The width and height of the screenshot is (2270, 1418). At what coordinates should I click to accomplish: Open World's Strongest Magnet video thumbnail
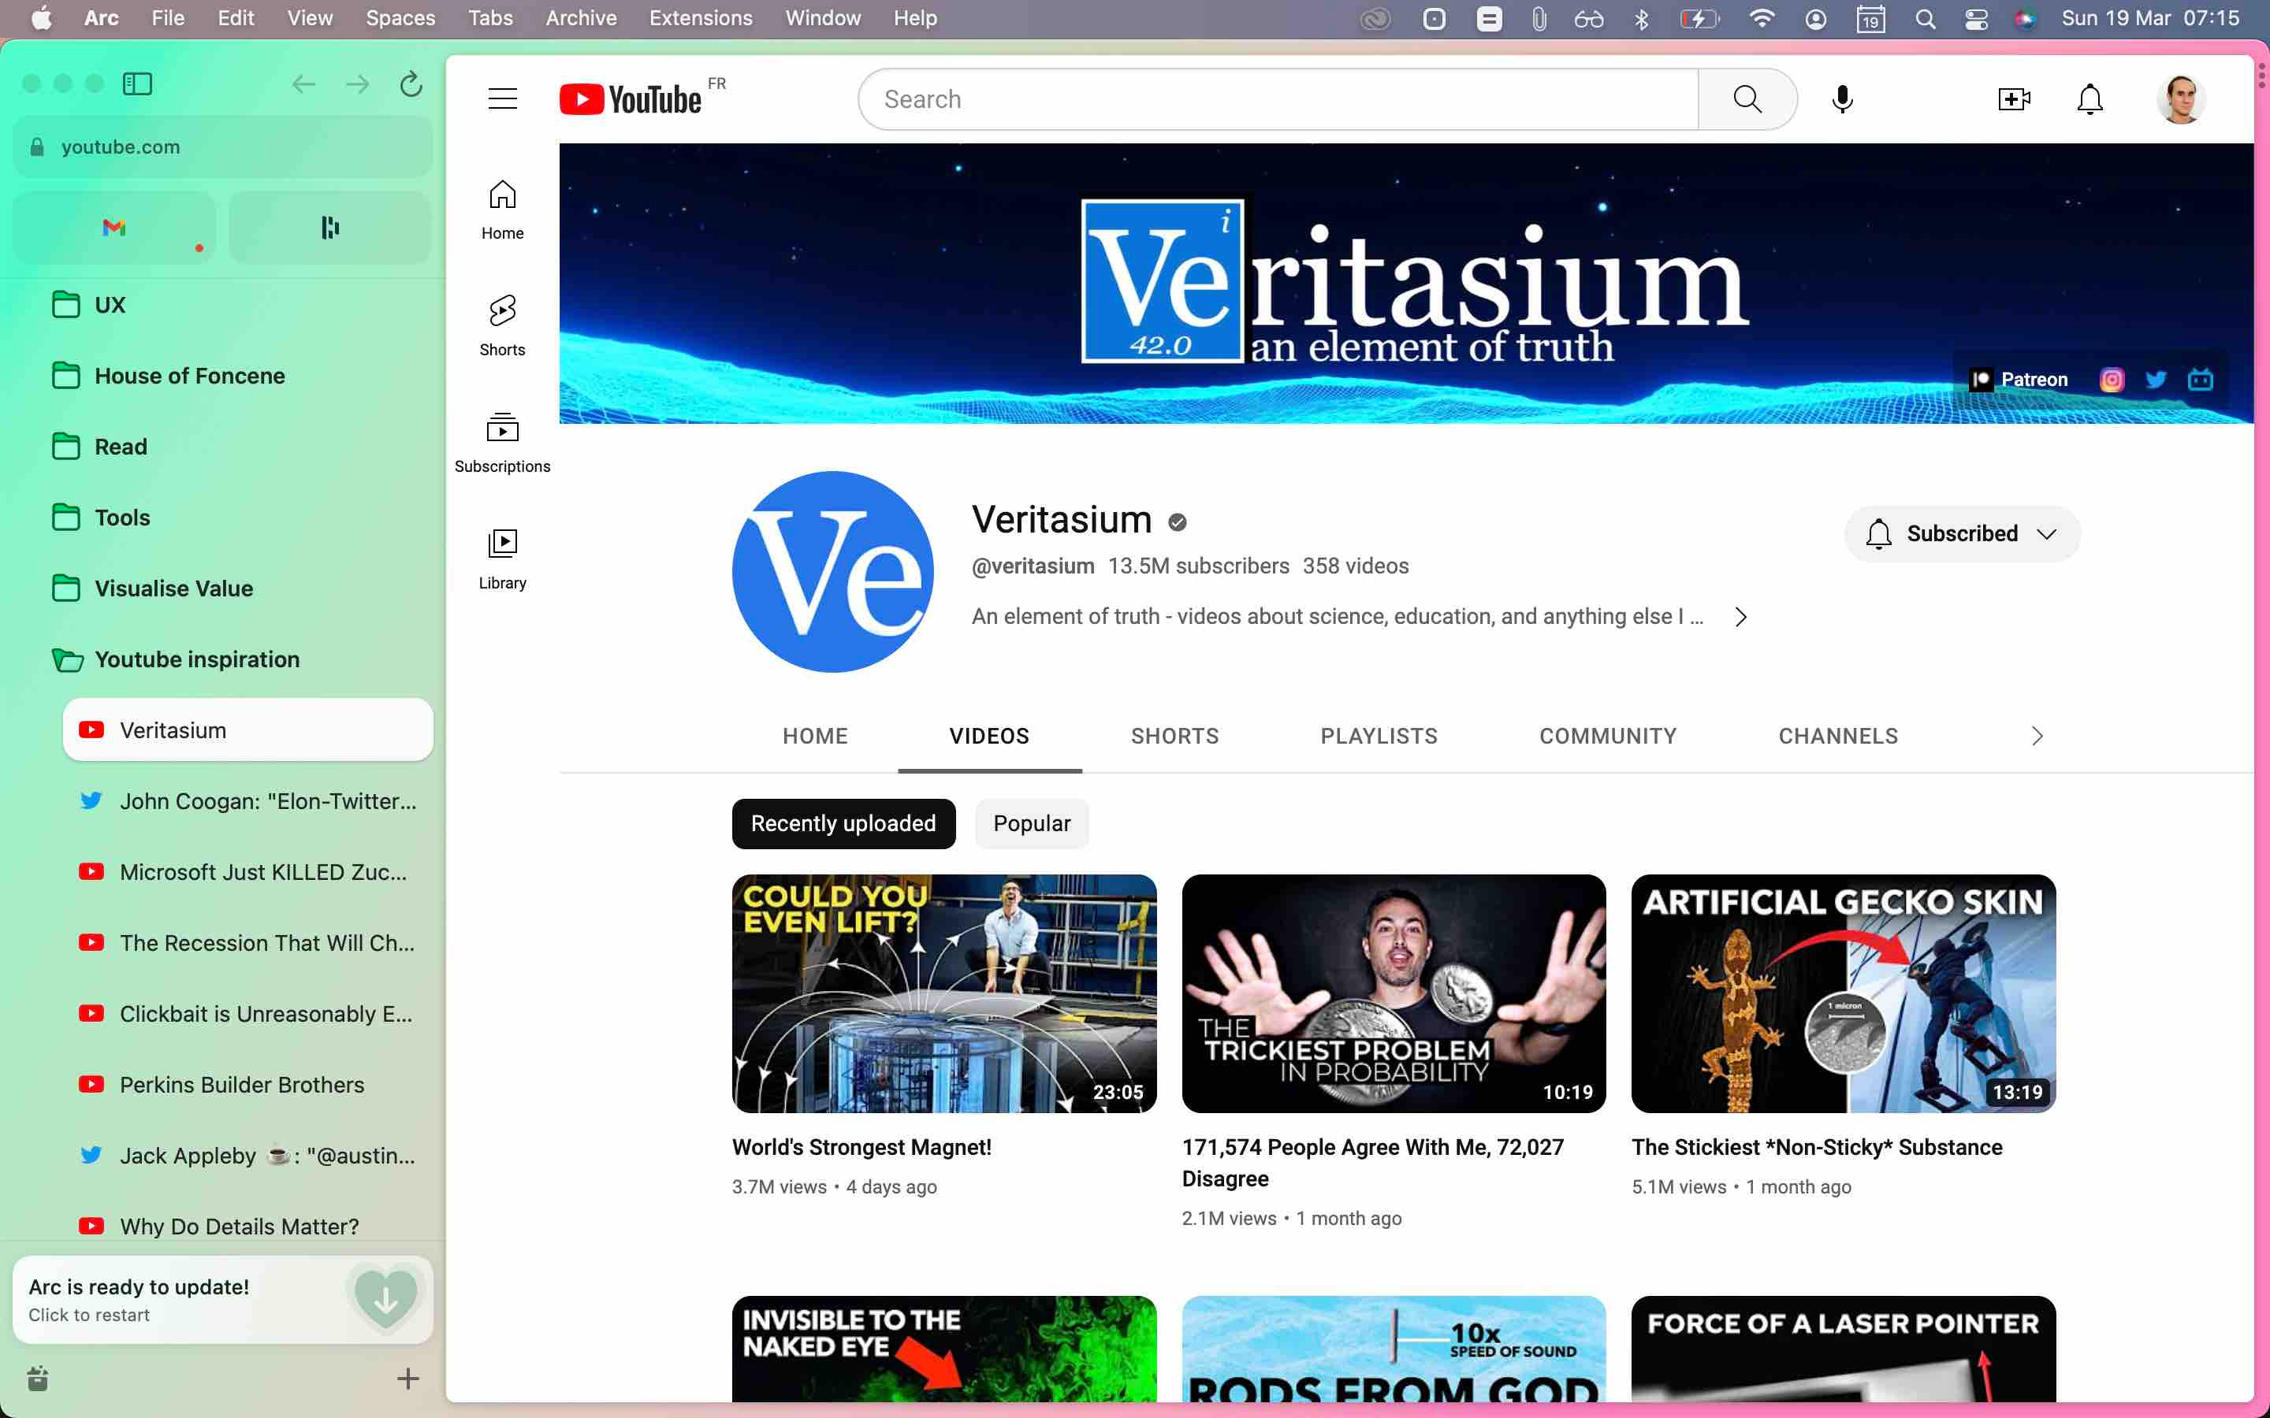(x=943, y=993)
